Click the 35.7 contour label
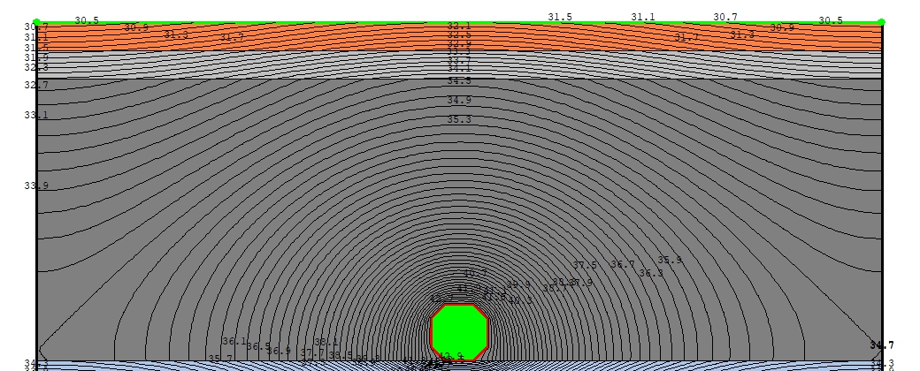 (x=220, y=359)
